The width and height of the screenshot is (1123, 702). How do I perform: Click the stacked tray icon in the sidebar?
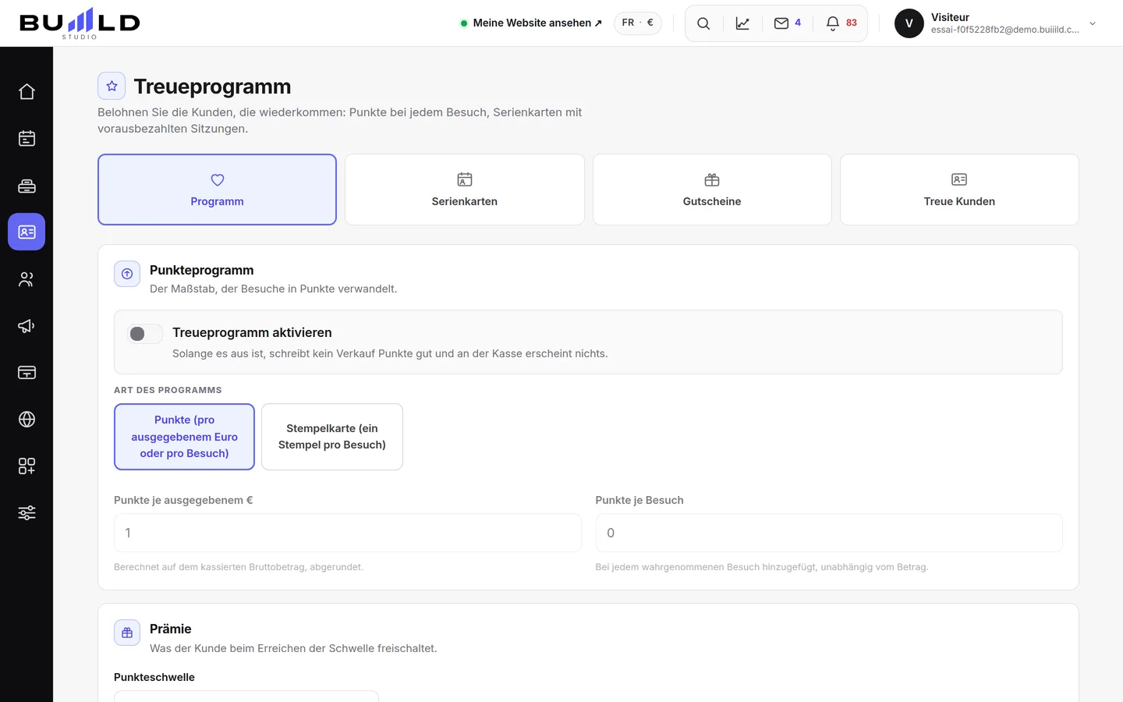(x=27, y=186)
